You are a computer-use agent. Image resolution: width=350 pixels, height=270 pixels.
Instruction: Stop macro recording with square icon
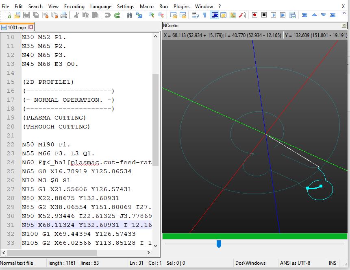tap(264, 15)
